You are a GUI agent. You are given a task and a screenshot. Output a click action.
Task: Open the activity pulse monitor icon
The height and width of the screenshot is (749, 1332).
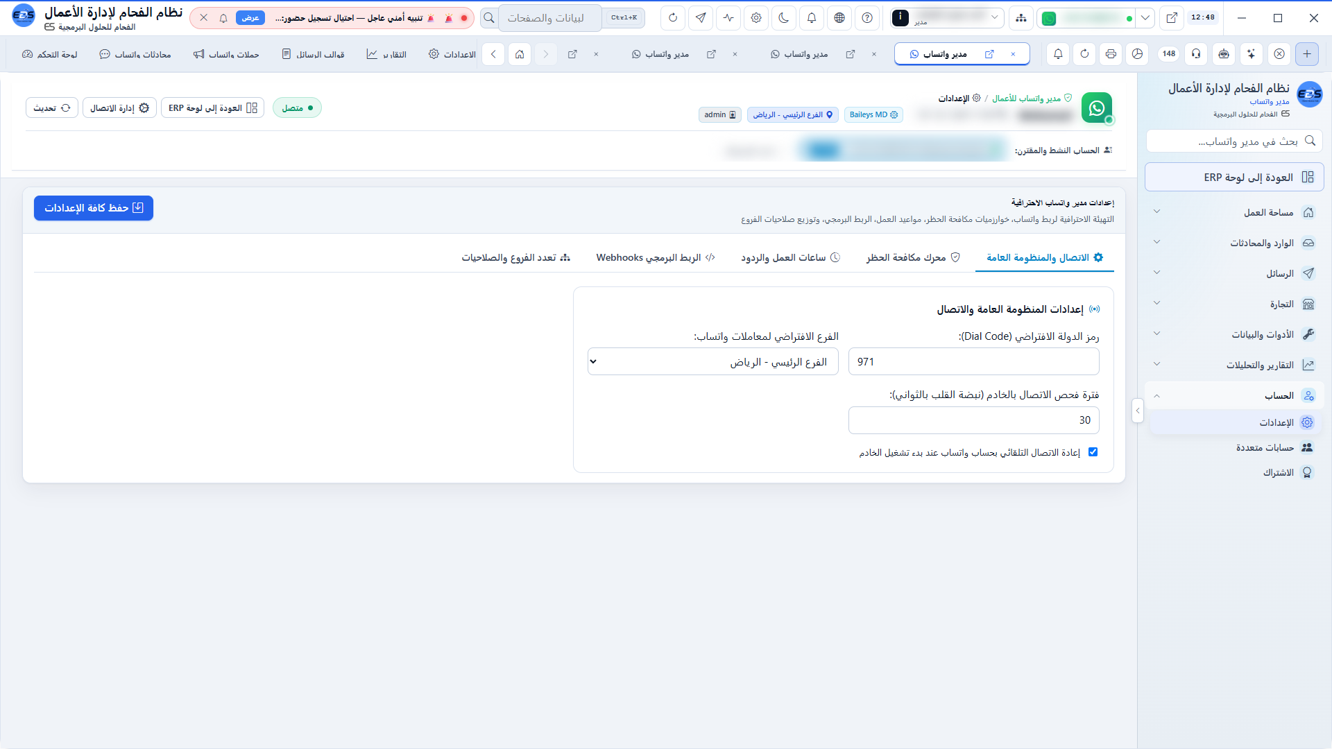(x=728, y=18)
